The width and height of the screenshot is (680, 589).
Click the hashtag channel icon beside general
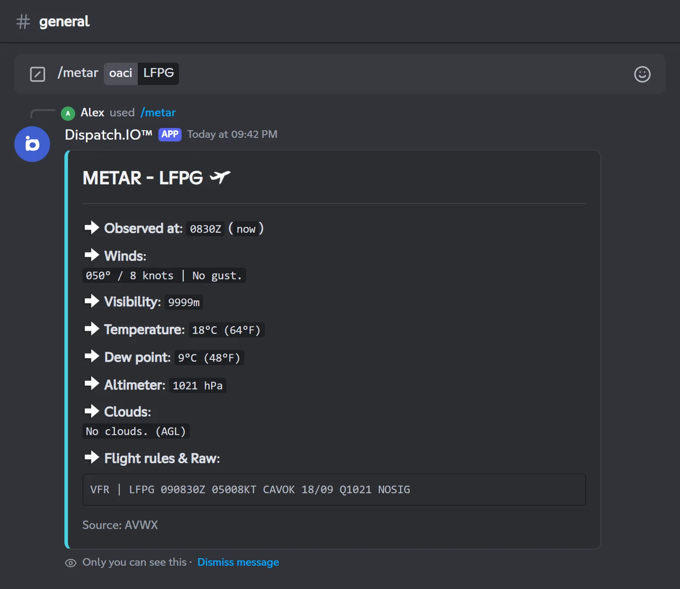point(23,21)
